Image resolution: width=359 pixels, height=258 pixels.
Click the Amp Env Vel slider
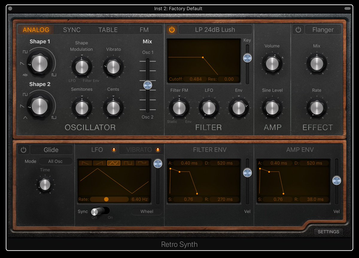[x=337, y=180]
